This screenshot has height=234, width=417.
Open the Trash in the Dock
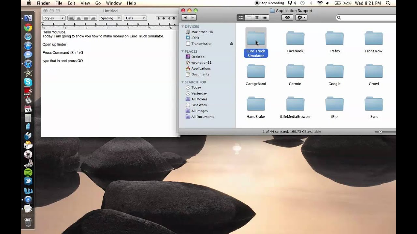pyautogui.click(x=28, y=222)
